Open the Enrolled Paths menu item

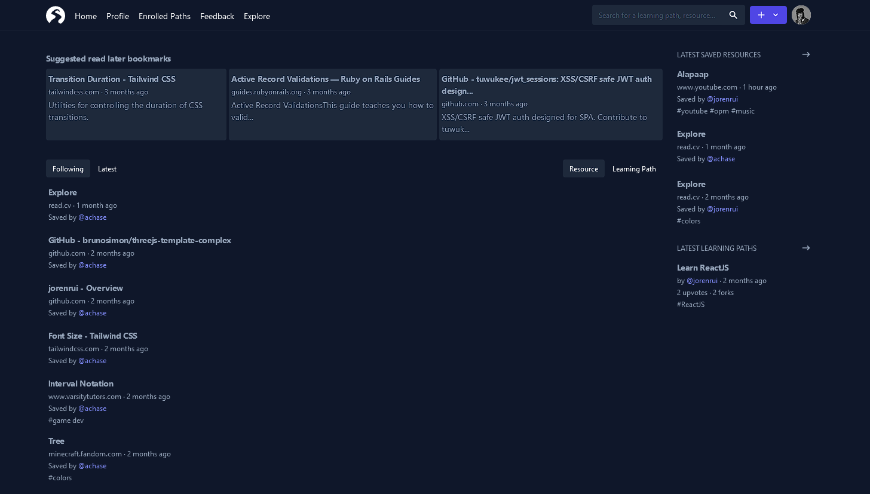click(164, 16)
